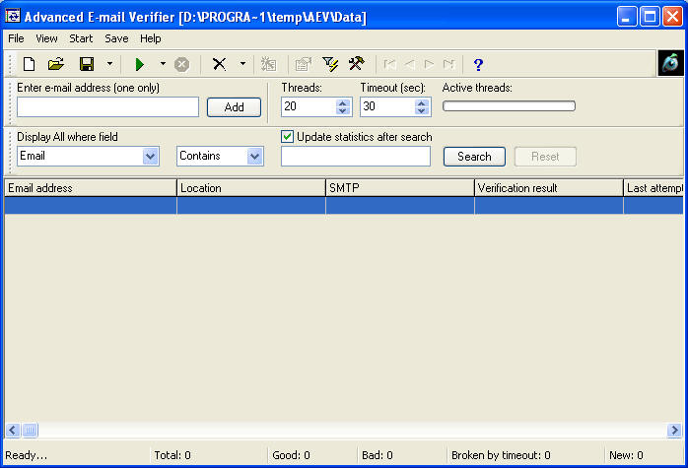This screenshot has height=468, width=688.
Task: Click the Good: 0 status entry
Action: [x=291, y=456]
